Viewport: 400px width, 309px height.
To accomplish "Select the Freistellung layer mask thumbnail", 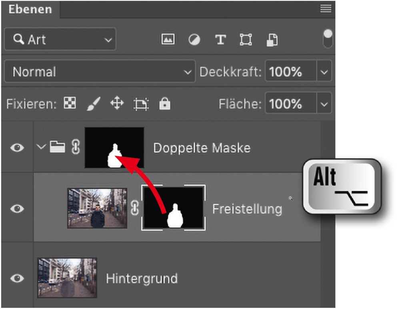I will coord(174,208).
